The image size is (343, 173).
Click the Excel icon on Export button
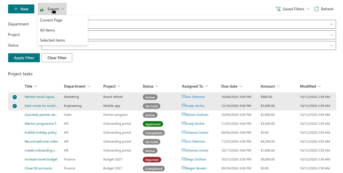tap(42, 9)
